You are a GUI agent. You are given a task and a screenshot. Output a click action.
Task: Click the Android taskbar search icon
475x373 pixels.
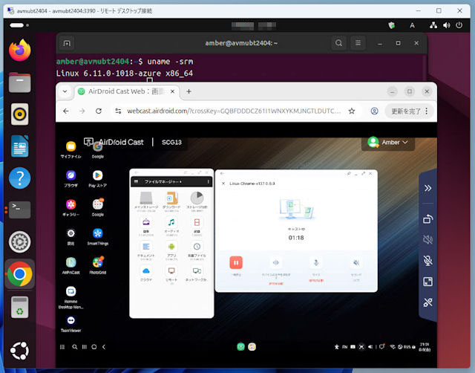pyautogui.click(x=74, y=347)
